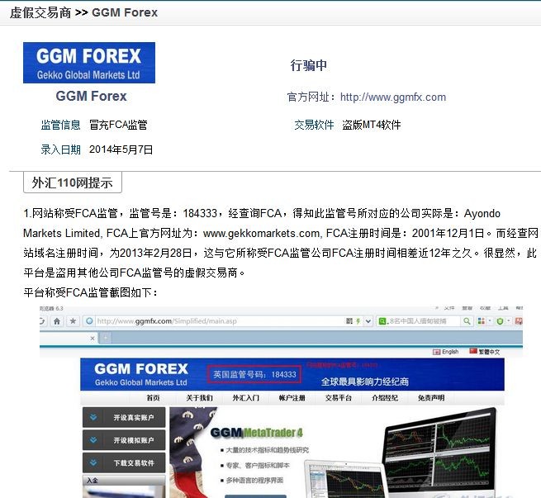Click the 开设真实账户 button
Screen dimensions: 541x498
point(124,417)
